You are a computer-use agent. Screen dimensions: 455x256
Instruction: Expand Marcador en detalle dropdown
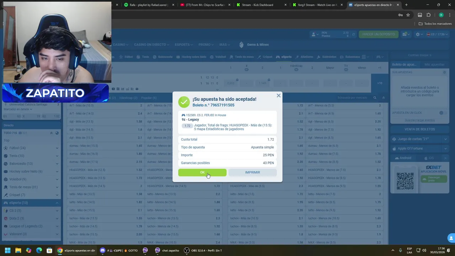click(x=18, y=109)
